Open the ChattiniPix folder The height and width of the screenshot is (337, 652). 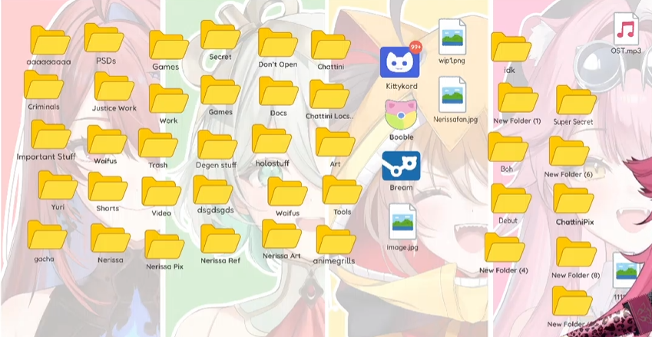[x=574, y=199]
